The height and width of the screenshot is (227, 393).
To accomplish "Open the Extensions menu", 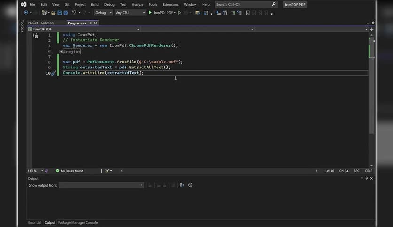I will click(x=170, y=4).
